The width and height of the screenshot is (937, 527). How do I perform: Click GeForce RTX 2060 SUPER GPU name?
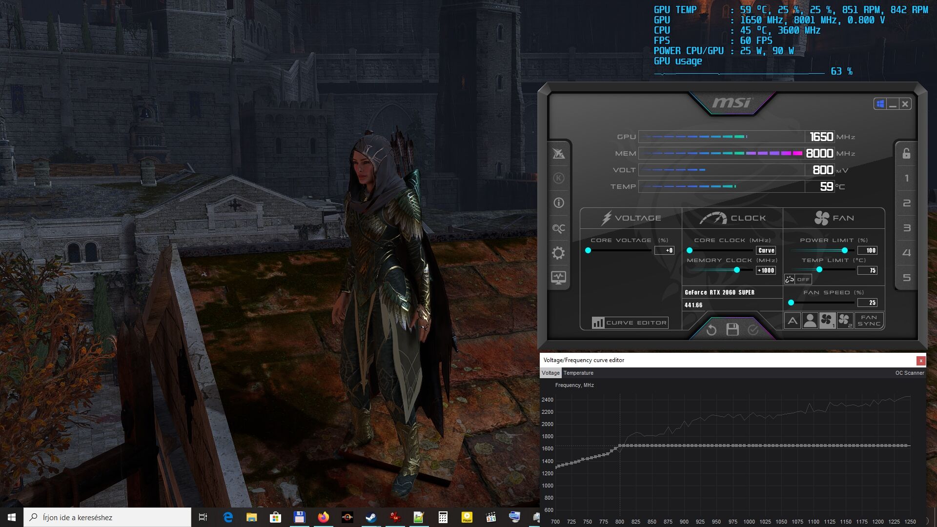(x=719, y=292)
